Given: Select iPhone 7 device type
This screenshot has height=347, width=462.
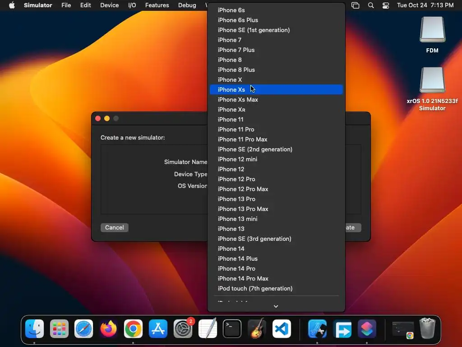Looking at the screenshot, I should click(276, 40).
